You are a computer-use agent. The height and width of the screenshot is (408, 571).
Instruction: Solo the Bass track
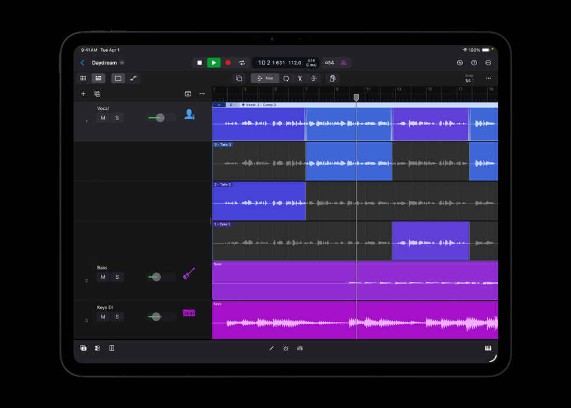pos(117,276)
